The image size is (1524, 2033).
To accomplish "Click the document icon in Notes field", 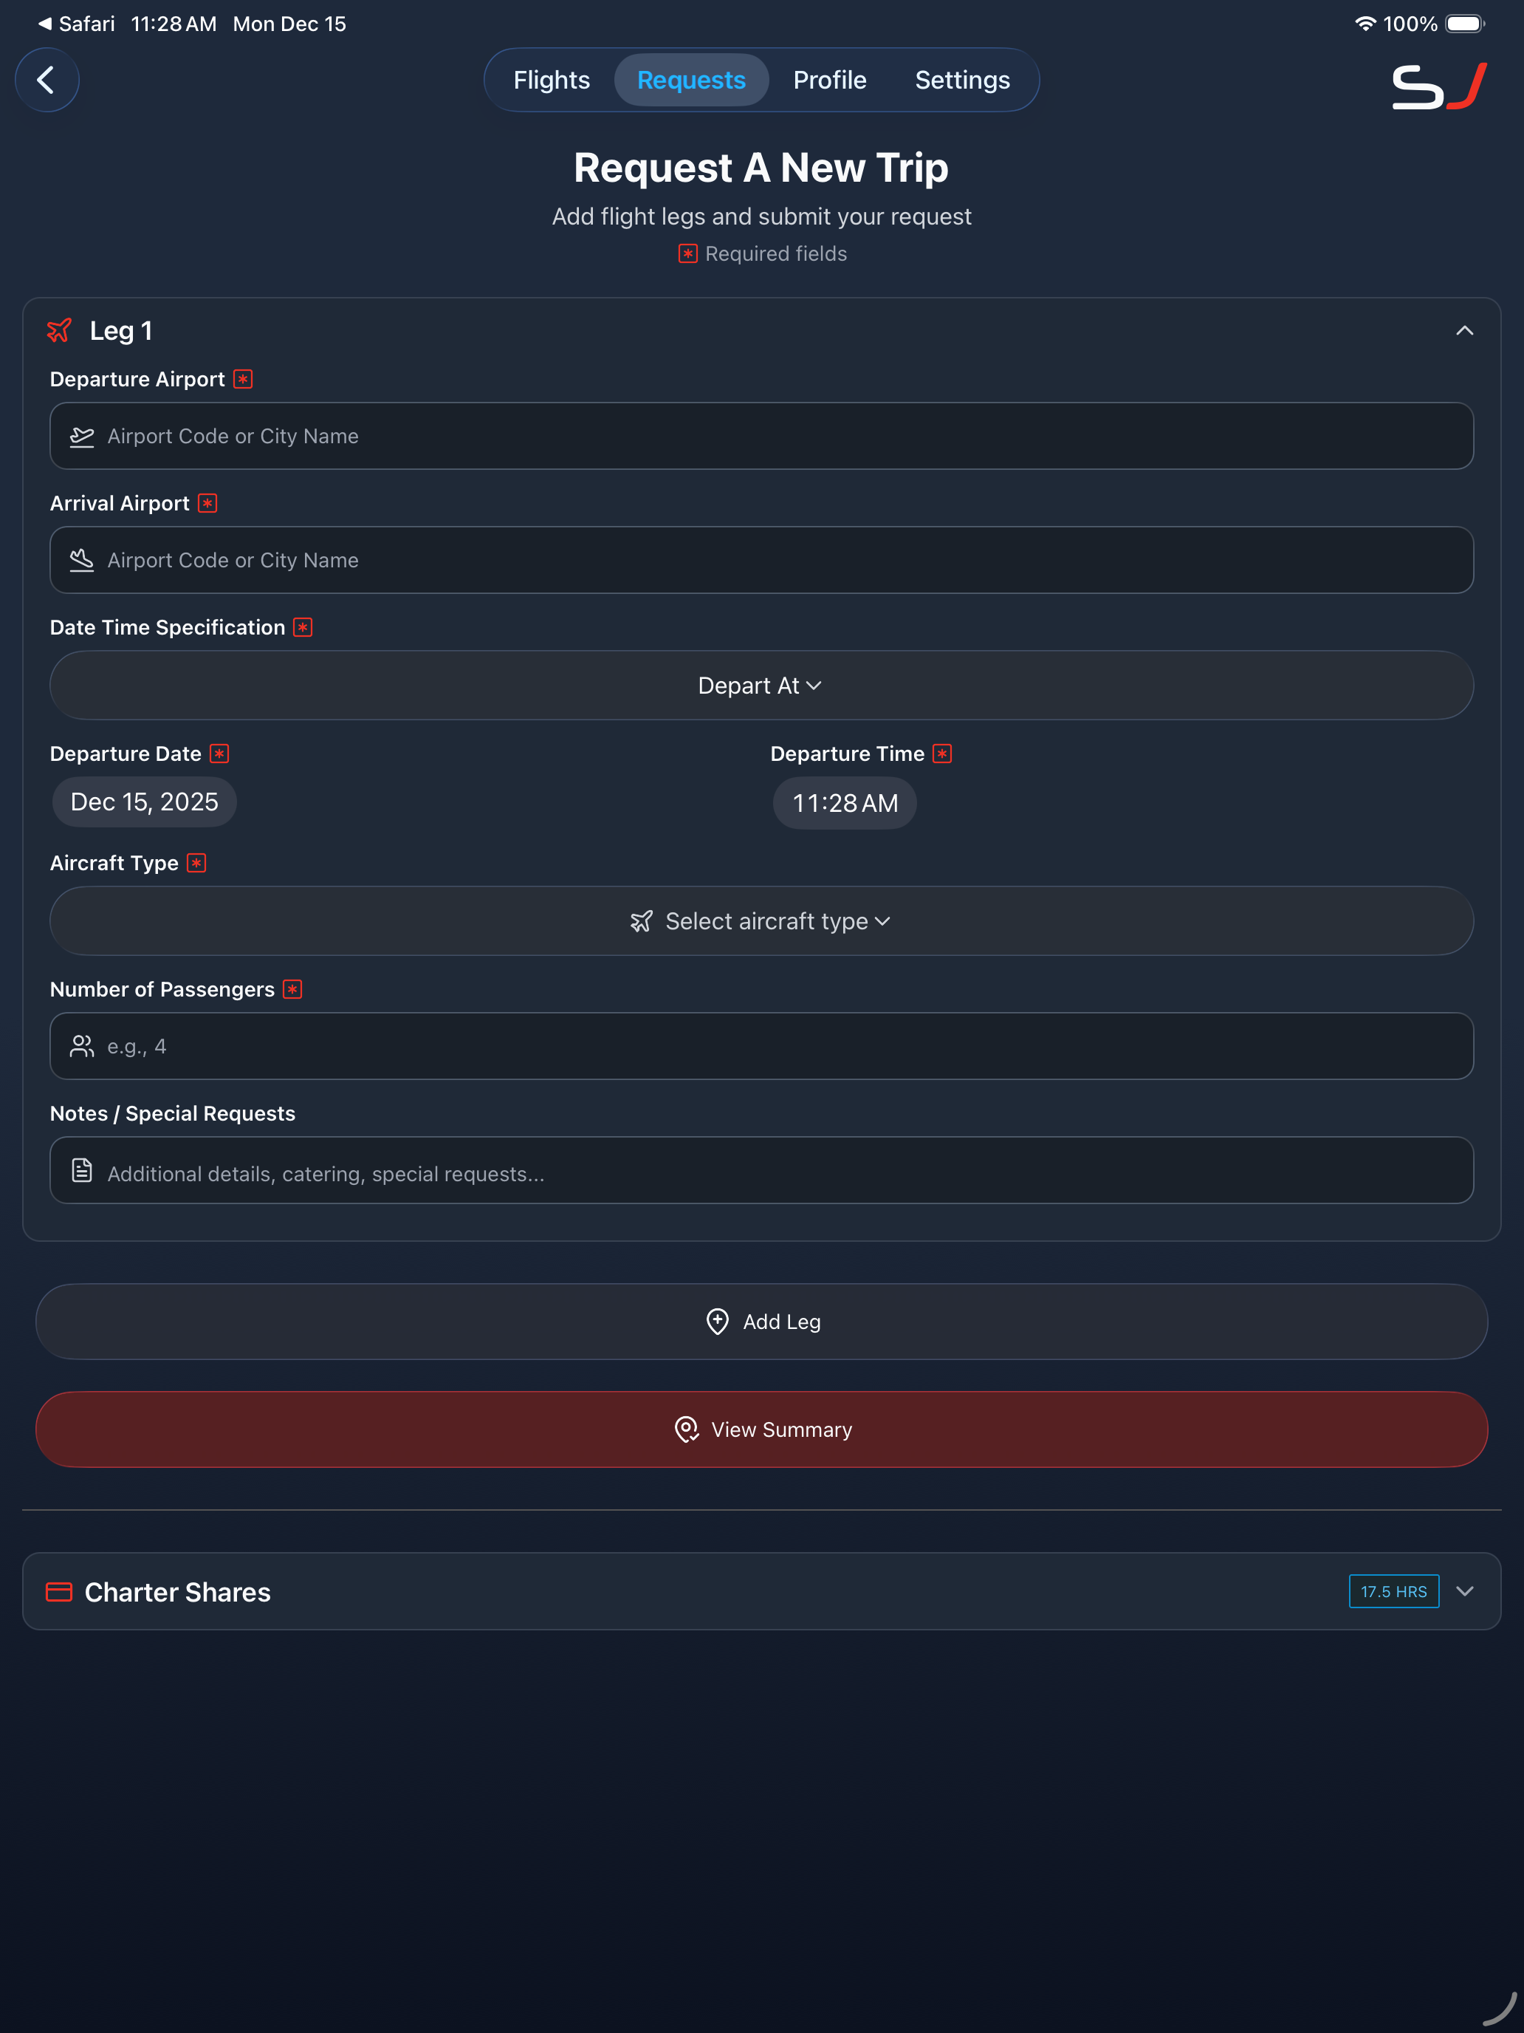I will point(82,1170).
